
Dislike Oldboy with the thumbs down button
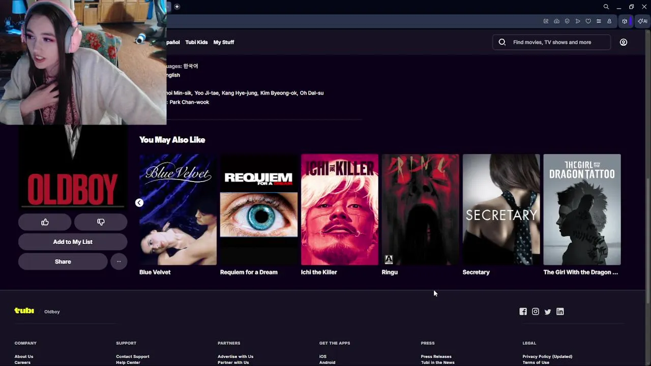(101, 222)
